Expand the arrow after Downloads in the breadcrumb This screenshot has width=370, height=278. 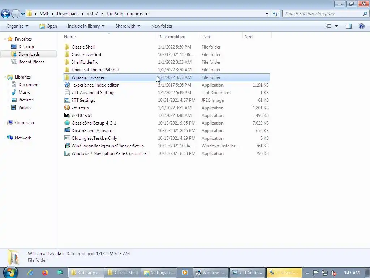83,14
